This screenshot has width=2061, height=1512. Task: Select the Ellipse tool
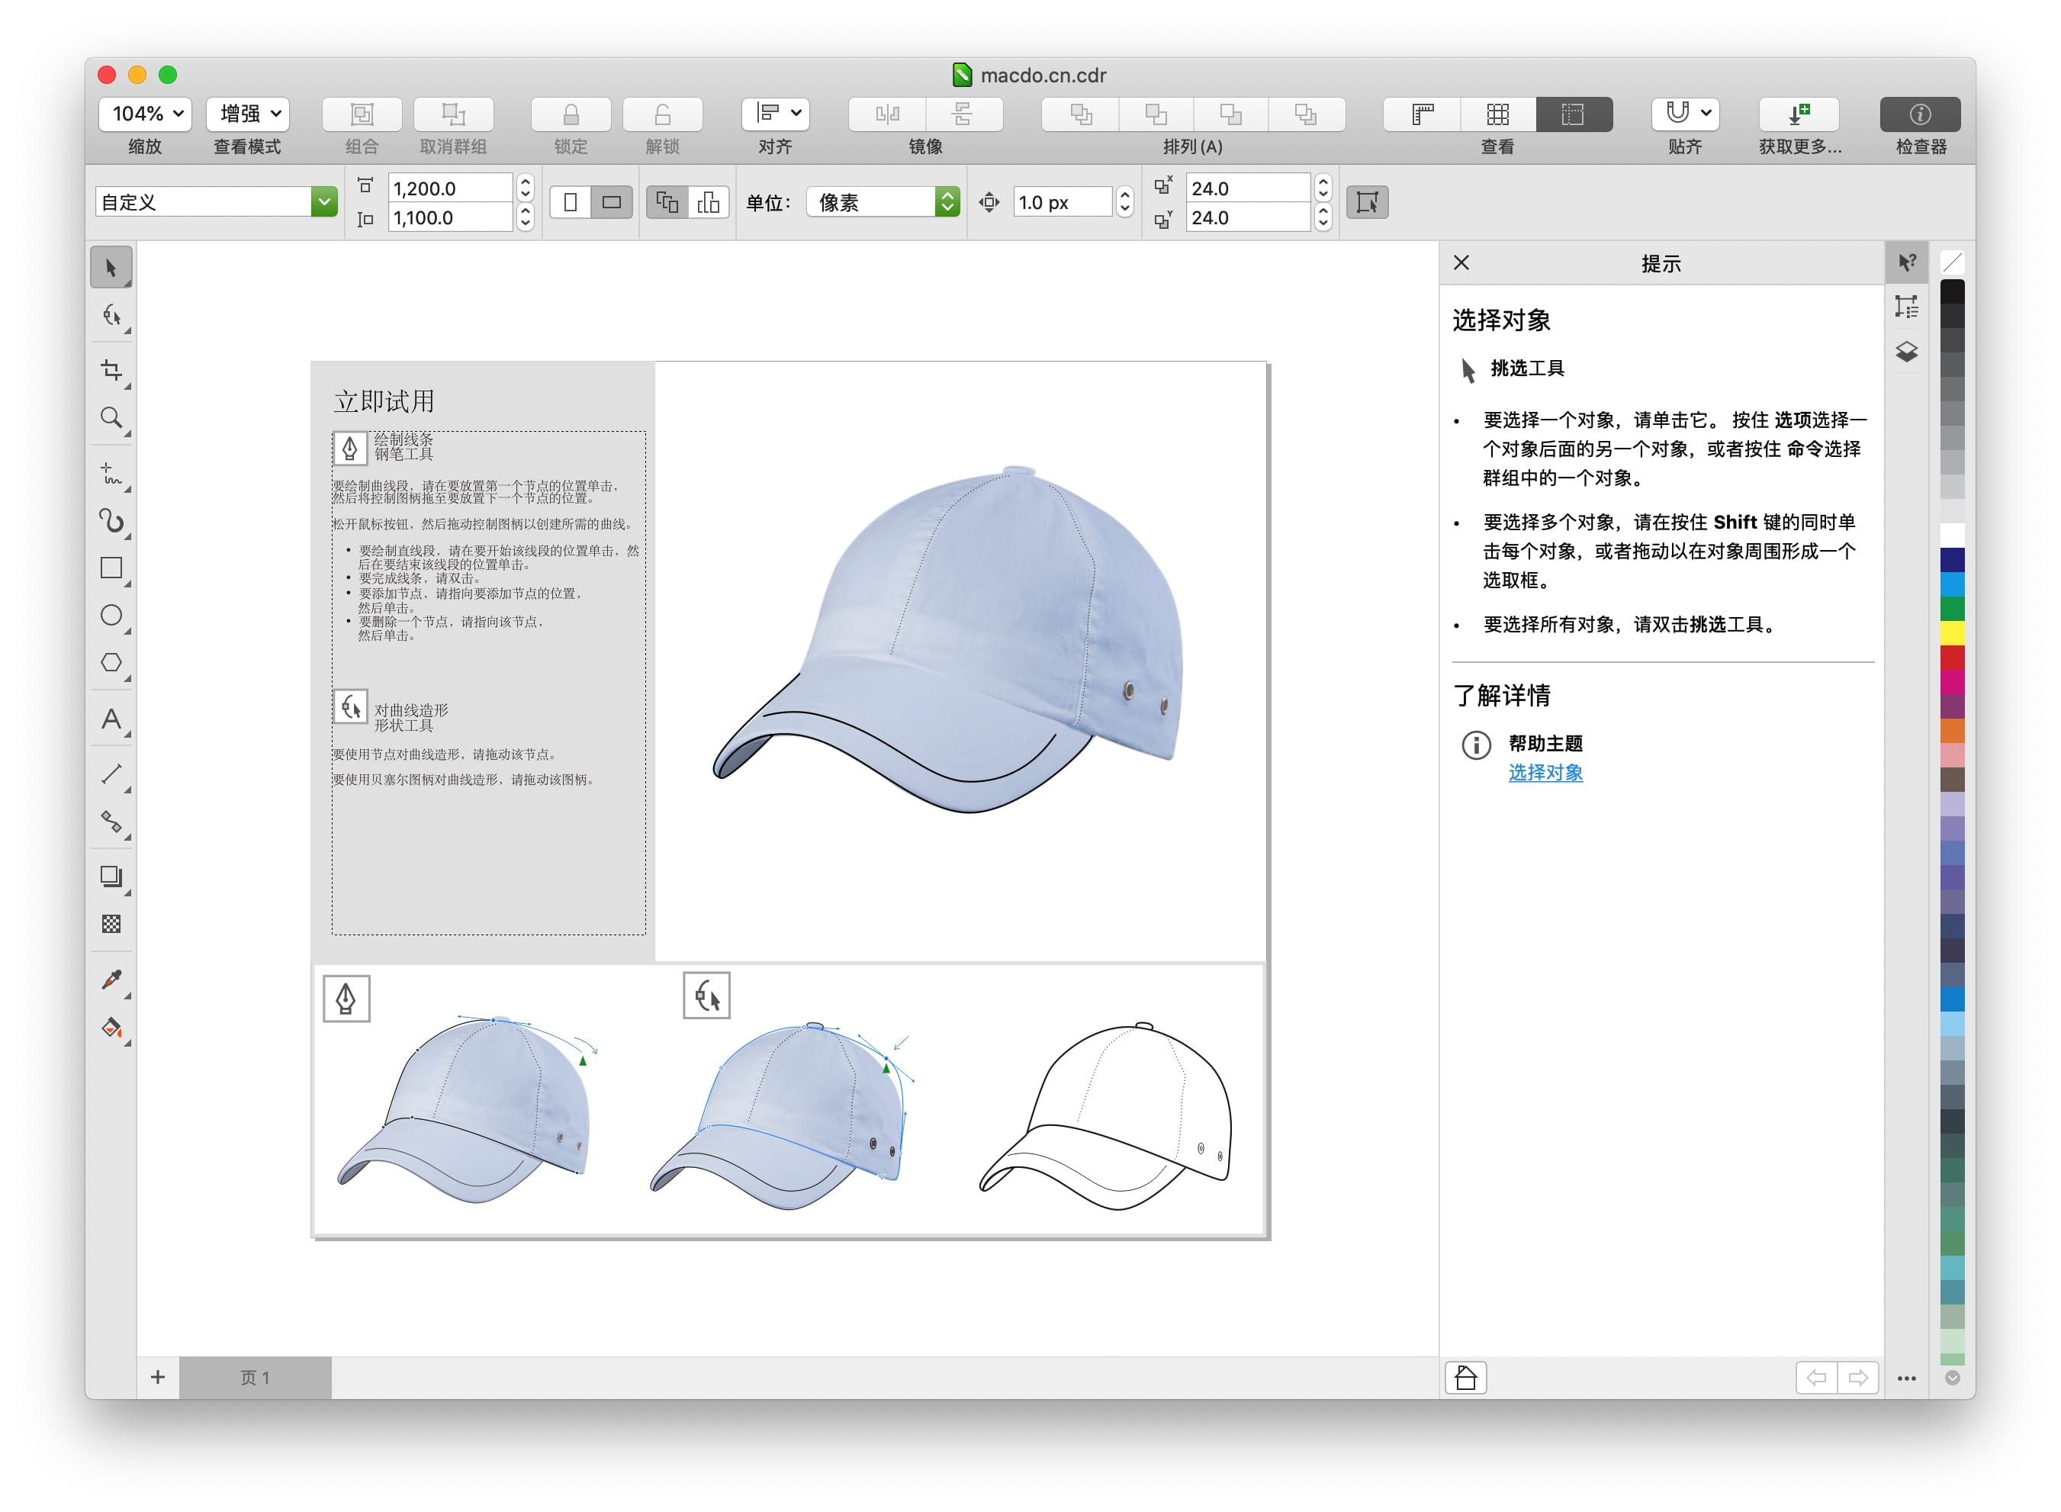(111, 615)
